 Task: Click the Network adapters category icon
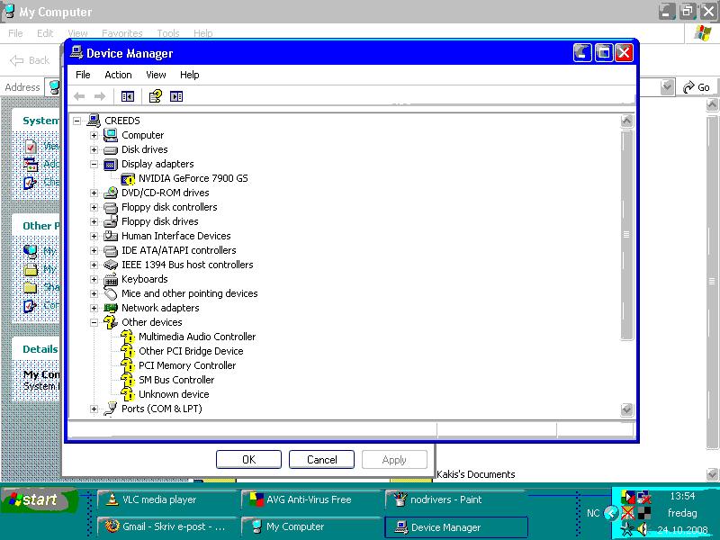[111, 308]
